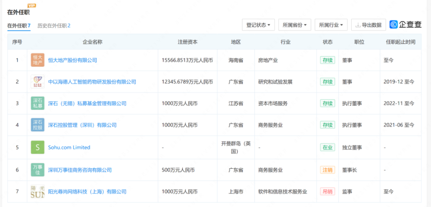Click the 任职起止时间 column header
Screen dimensions: 431x207
400,42
